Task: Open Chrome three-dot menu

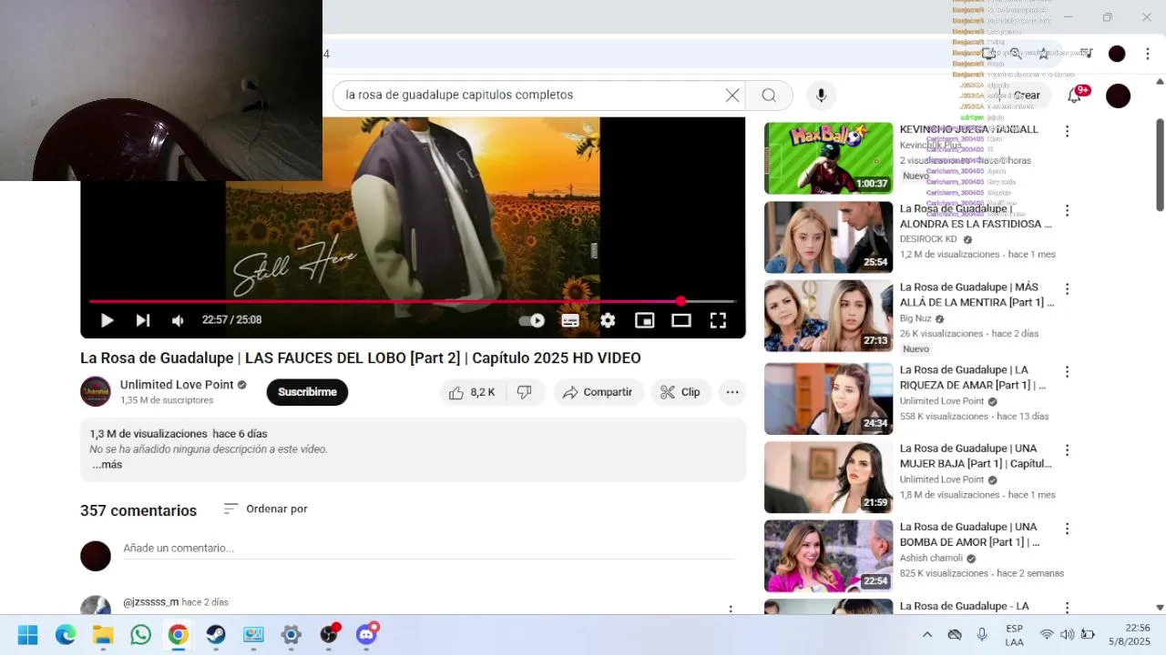Action: (1147, 54)
